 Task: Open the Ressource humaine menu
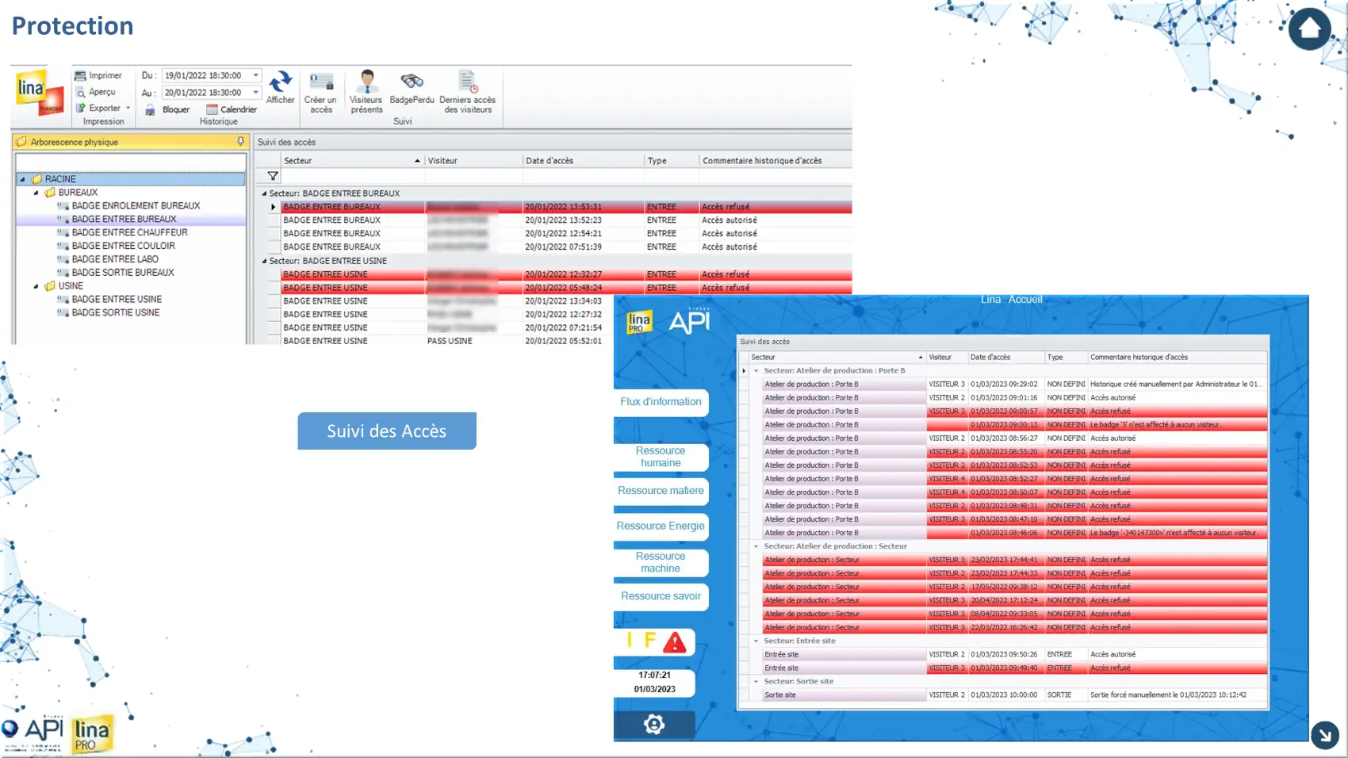coord(660,457)
